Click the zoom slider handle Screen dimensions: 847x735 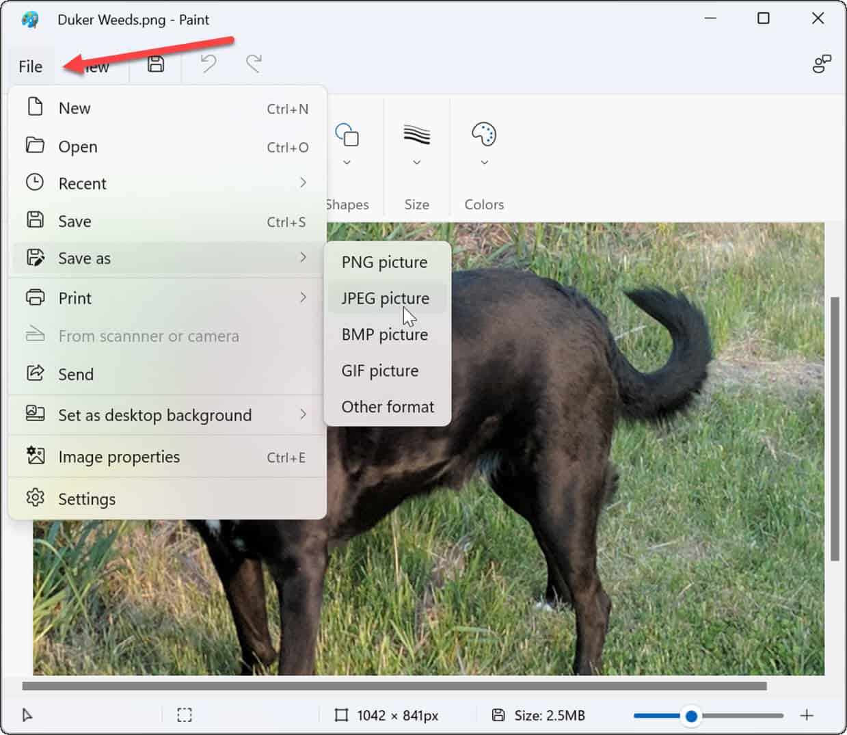click(x=691, y=716)
